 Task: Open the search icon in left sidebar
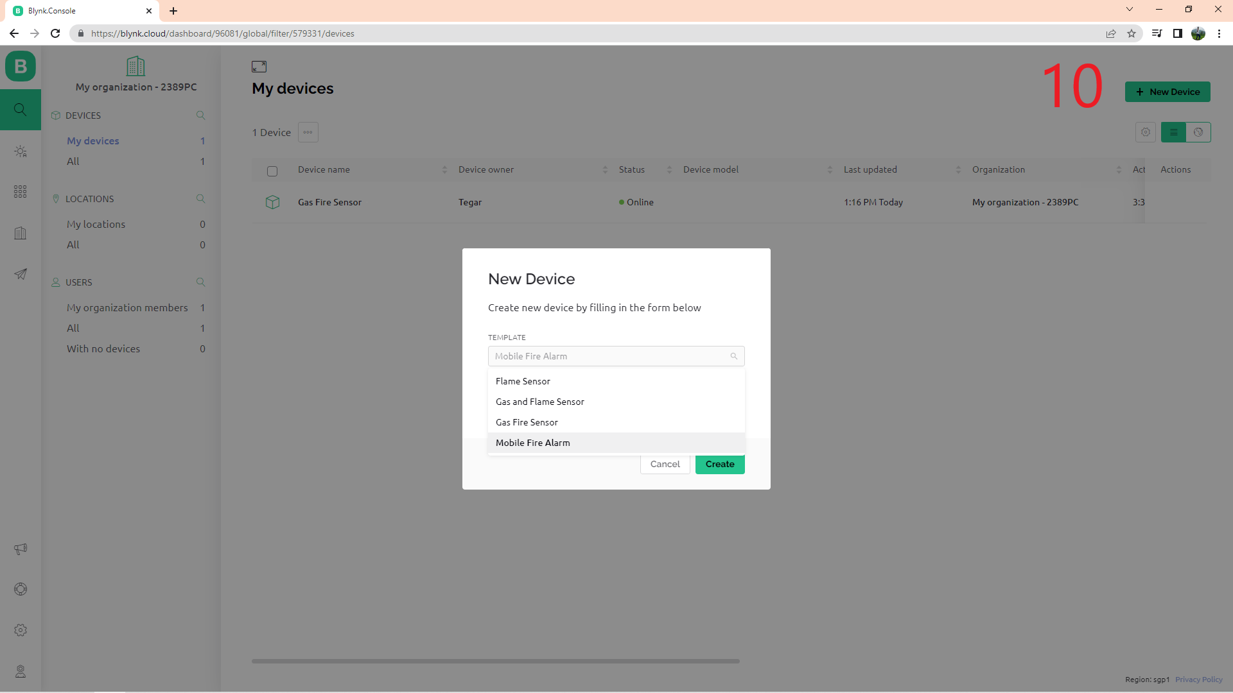point(21,110)
